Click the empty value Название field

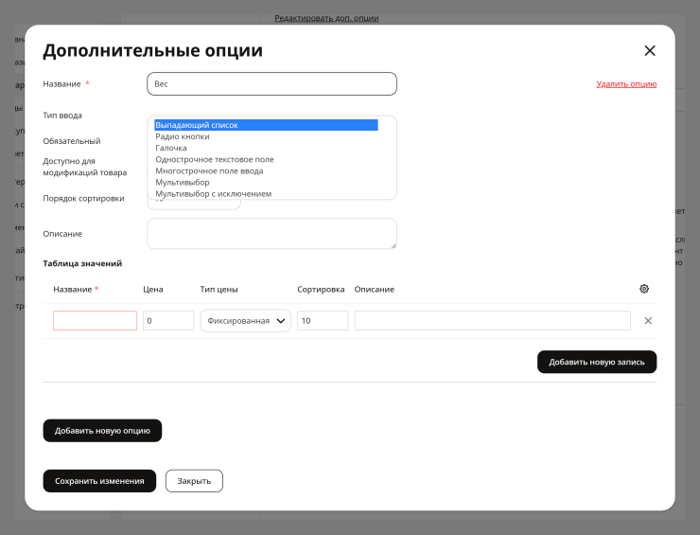pyautogui.click(x=95, y=320)
